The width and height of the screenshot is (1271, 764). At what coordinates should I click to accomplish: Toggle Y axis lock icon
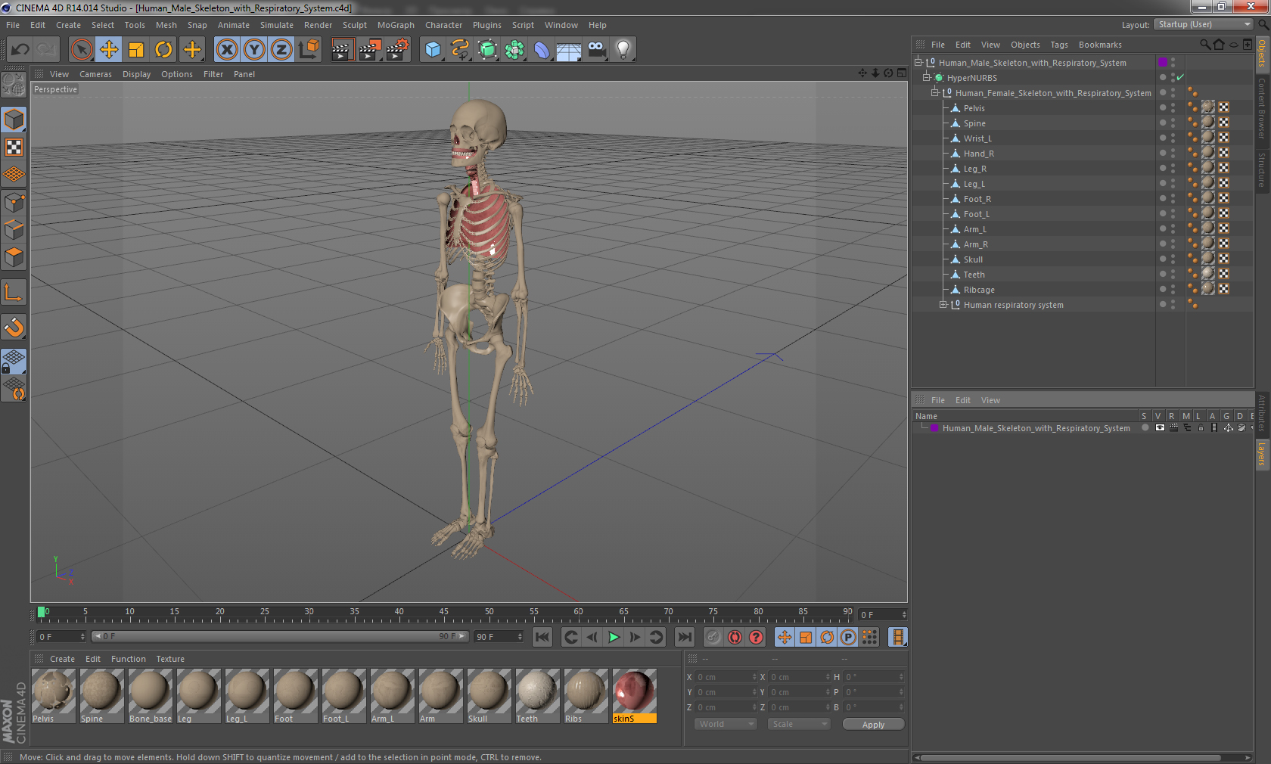(x=254, y=50)
